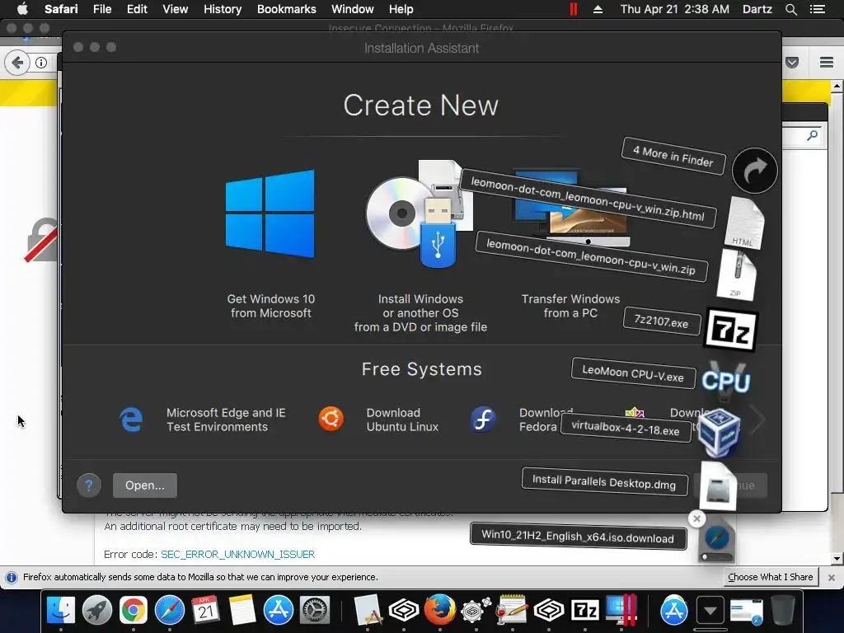
Task: Open the Firefox hamburger menu
Action: 826,63
